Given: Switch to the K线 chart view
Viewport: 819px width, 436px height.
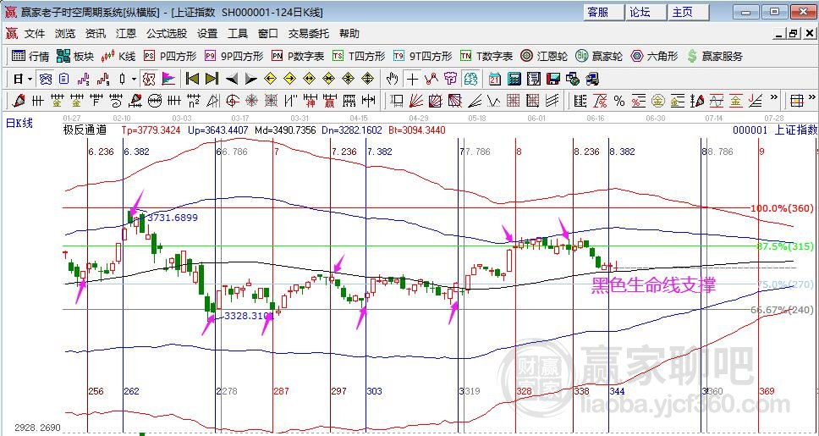Looking at the screenshot, I should pyautogui.click(x=118, y=56).
